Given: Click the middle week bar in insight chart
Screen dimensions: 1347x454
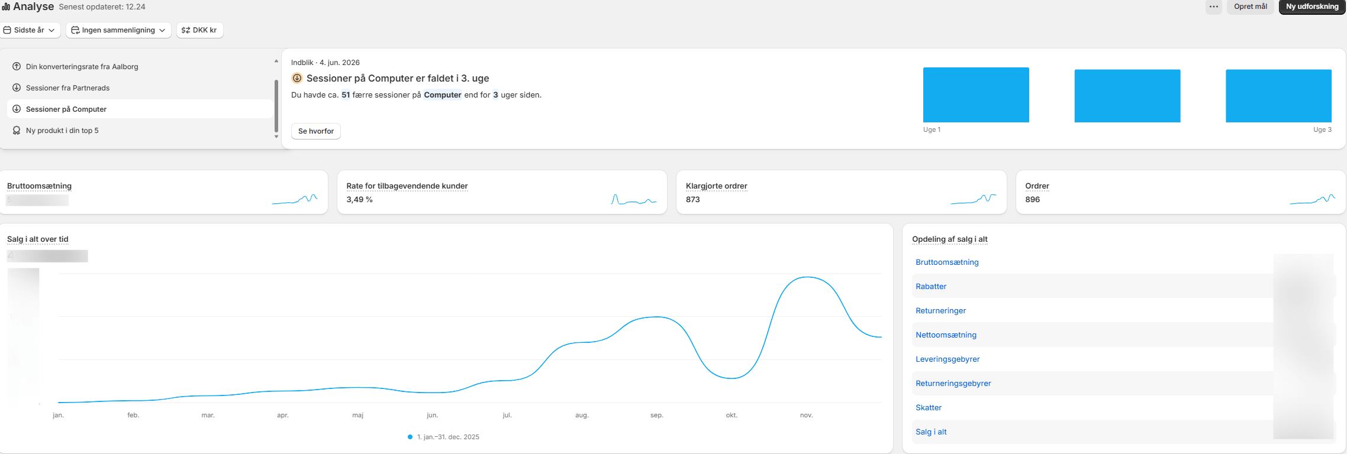Looking at the screenshot, I should point(1127,96).
